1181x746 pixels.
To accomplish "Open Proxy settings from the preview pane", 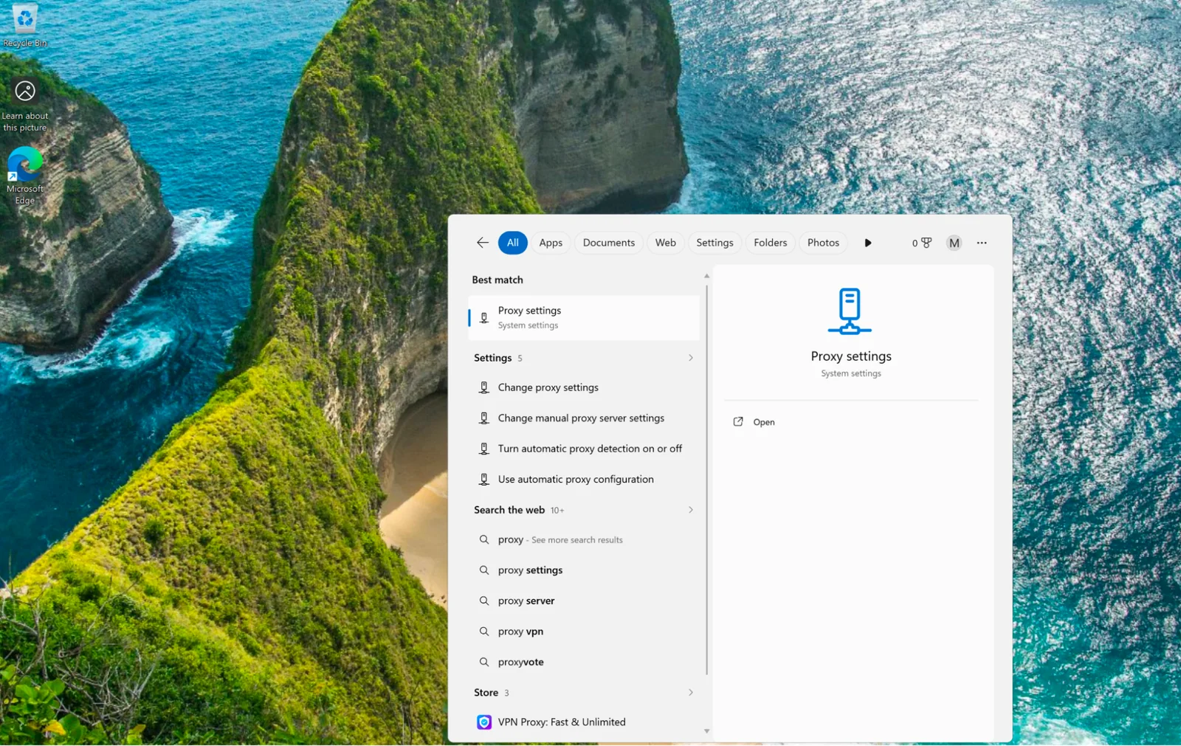I will pos(764,422).
